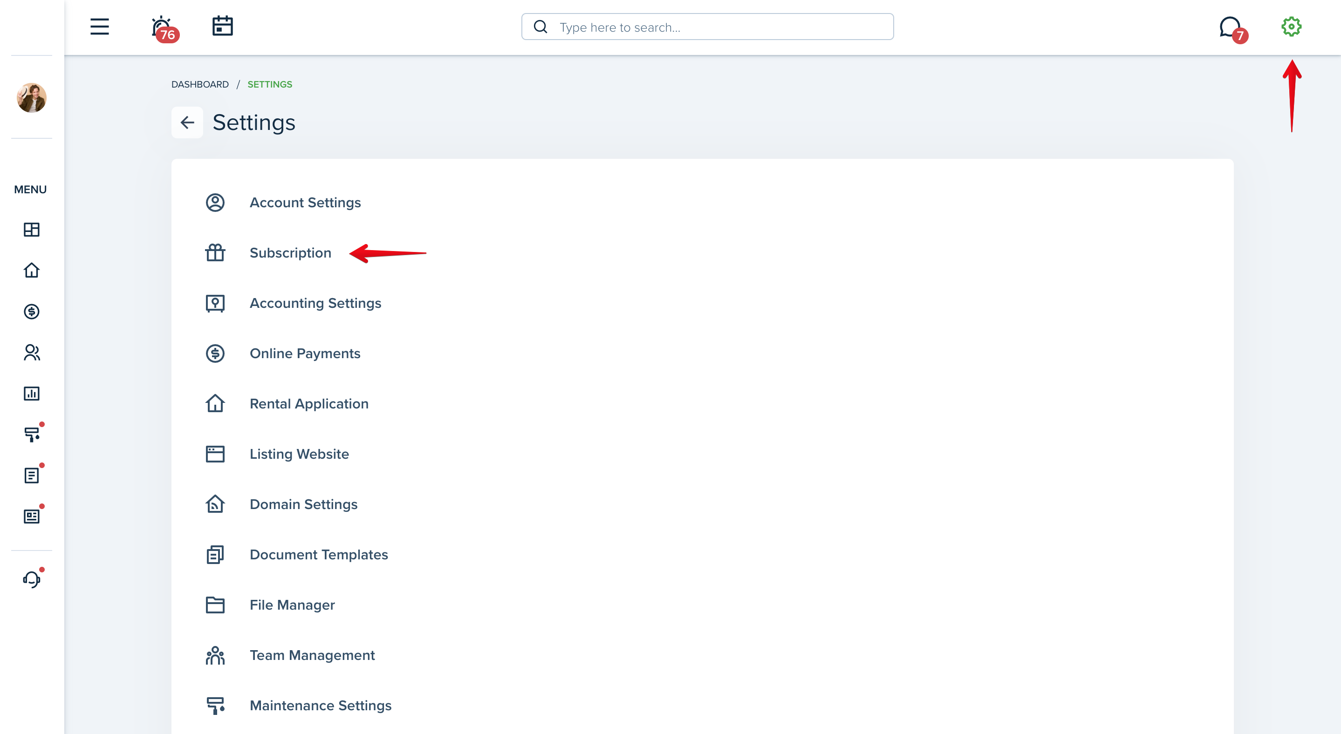Open Document Templates
Viewport: 1341px width, 734px height.
(x=319, y=555)
